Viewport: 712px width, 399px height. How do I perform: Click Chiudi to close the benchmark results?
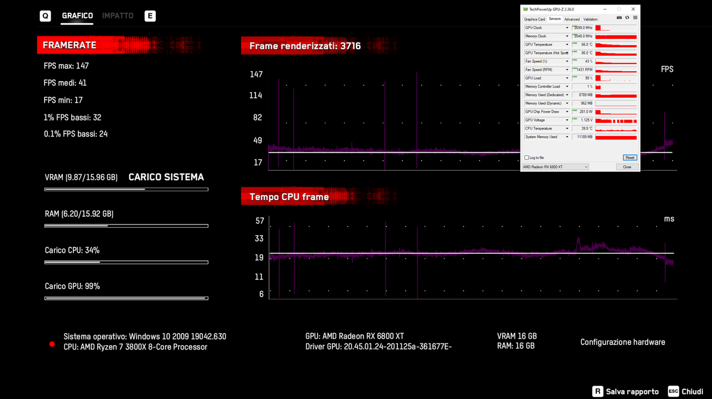(x=686, y=392)
